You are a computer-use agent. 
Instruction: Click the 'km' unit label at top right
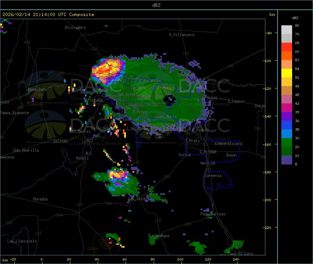pyautogui.click(x=272, y=15)
